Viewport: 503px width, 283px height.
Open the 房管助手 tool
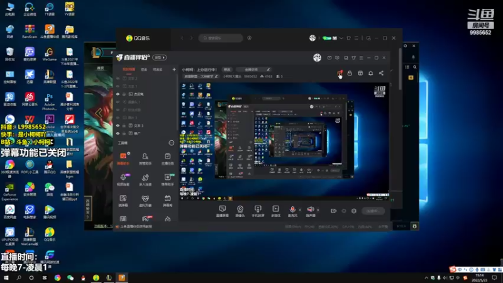click(145, 158)
